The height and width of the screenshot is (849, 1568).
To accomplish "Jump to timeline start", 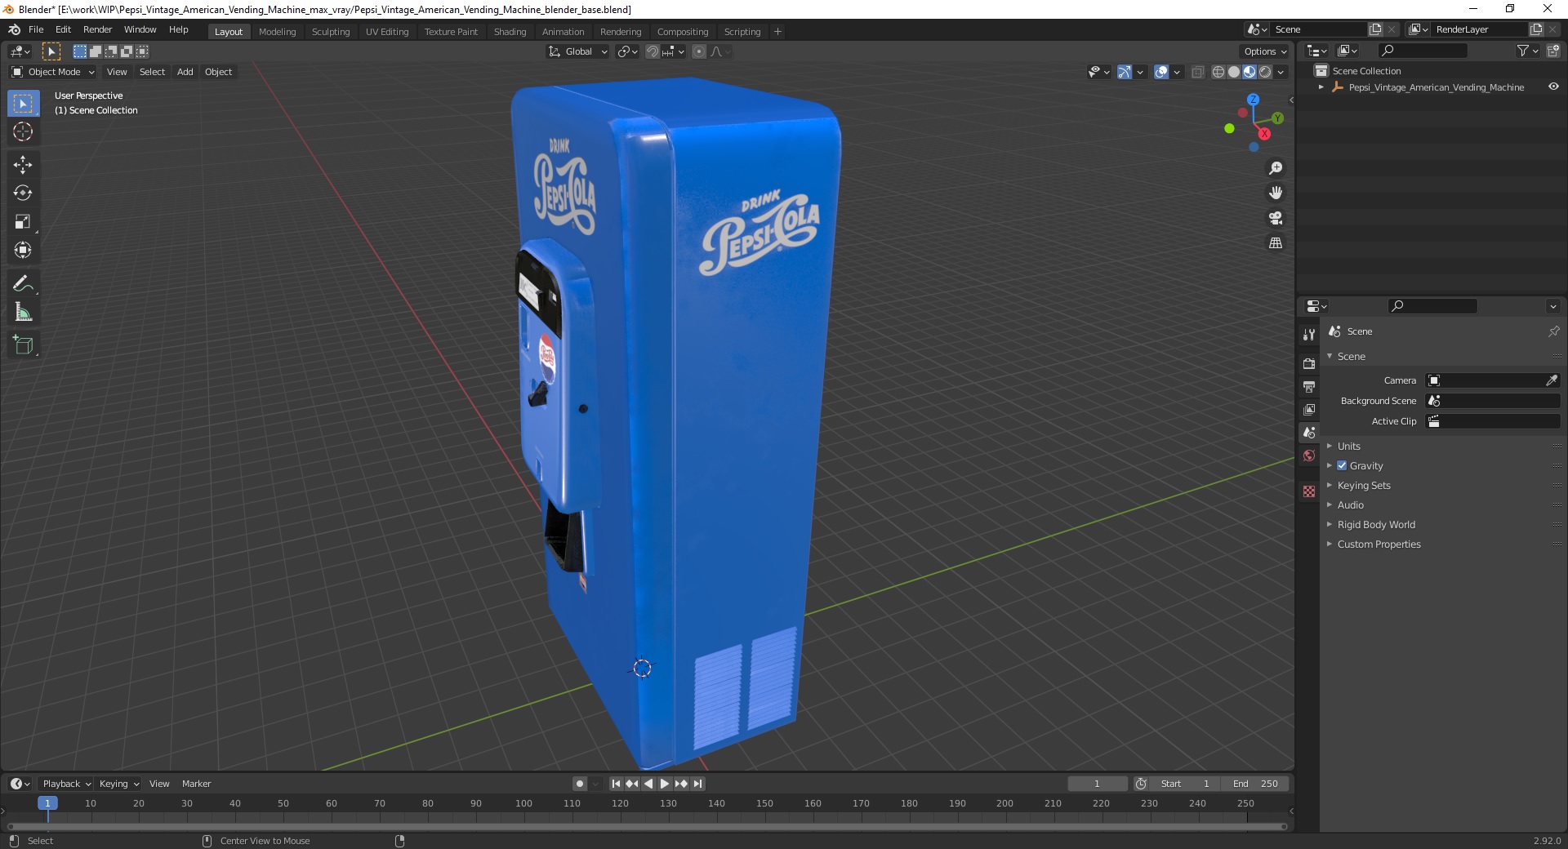I will click(x=616, y=784).
